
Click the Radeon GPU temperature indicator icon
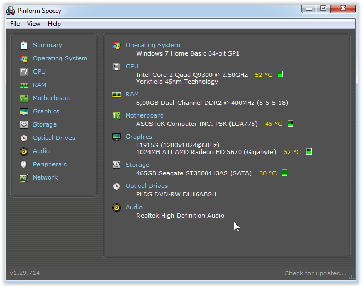[309, 151]
